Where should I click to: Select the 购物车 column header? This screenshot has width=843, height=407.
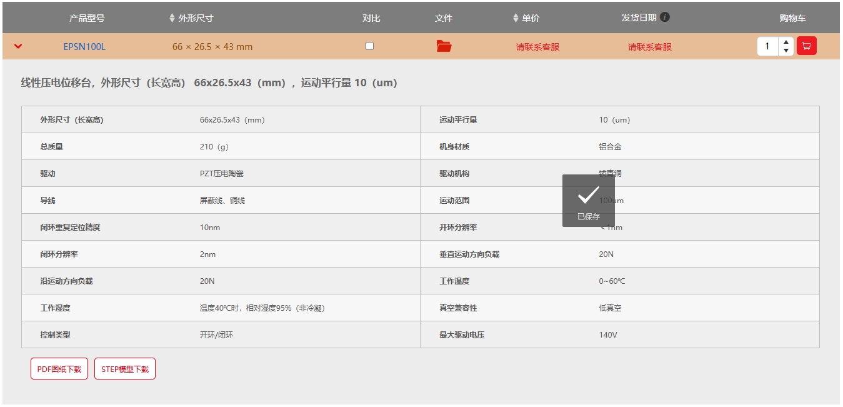[x=792, y=18]
